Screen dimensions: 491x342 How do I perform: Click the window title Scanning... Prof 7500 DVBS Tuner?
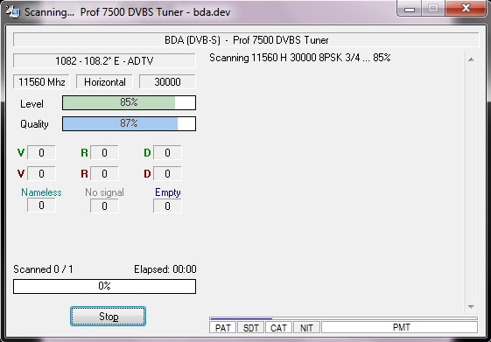pos(128,12)
